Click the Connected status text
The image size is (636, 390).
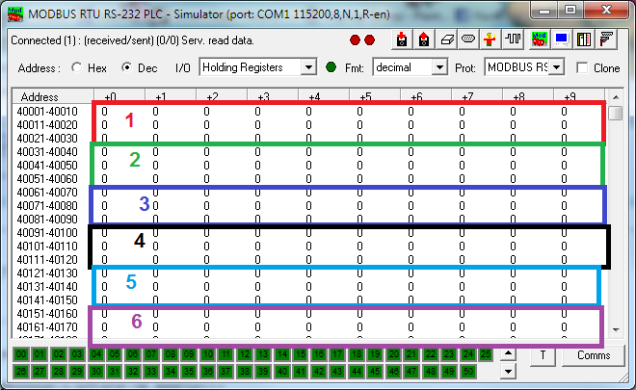click(132, 40)
